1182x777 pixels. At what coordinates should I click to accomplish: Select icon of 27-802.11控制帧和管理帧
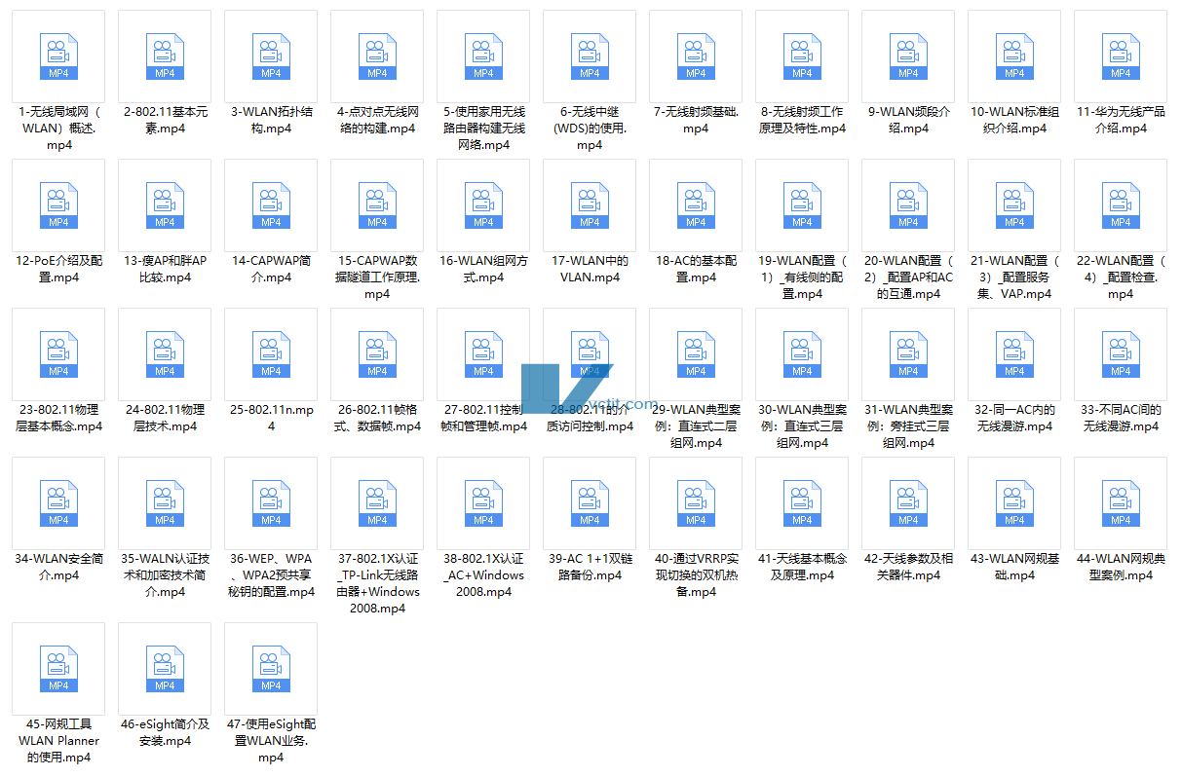tap(483, 354)
